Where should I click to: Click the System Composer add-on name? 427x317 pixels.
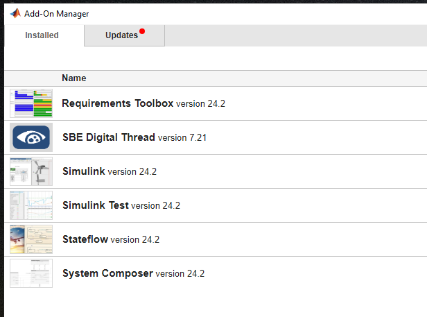point(107,273)
